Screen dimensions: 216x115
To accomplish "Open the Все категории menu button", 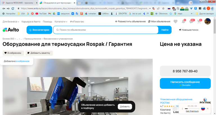I will point(39,30).
